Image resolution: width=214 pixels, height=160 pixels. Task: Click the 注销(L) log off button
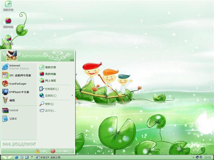point(42,151)
